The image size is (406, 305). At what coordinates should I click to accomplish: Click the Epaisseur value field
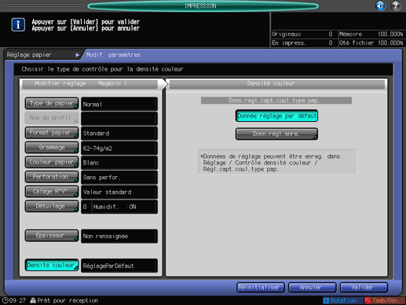119,236
